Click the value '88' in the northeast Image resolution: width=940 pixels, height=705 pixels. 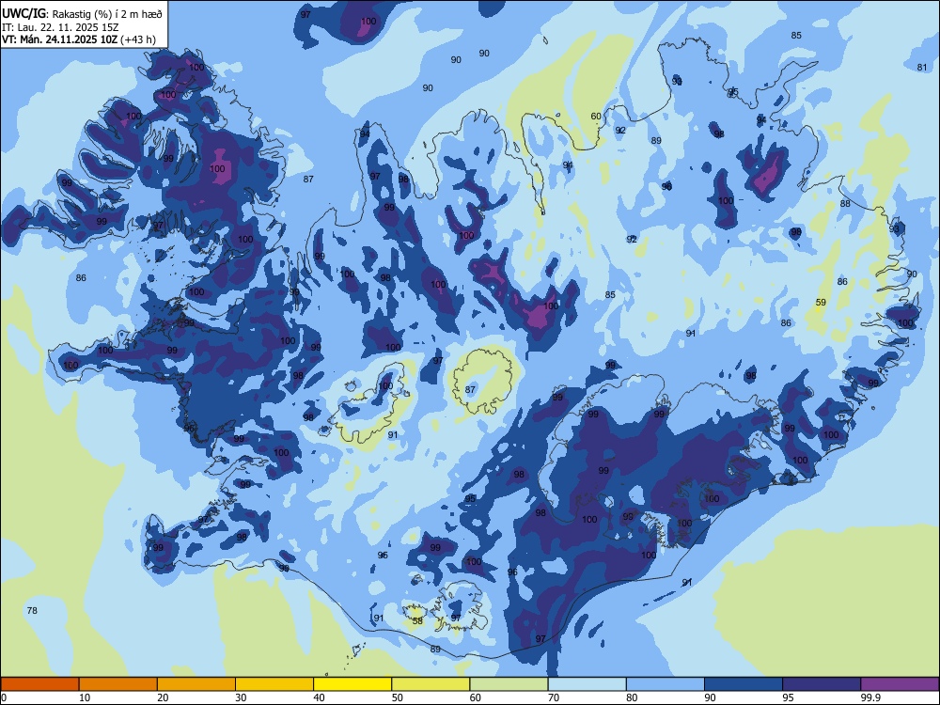tap(845, 203)
